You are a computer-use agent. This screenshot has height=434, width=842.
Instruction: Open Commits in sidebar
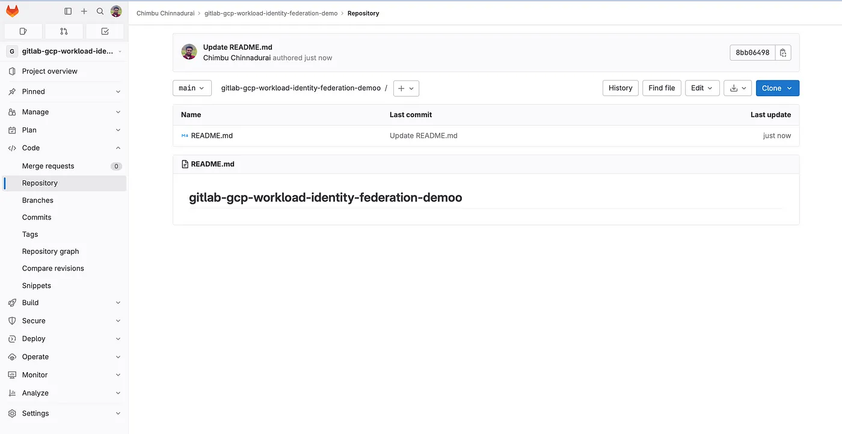click(65, 218)
